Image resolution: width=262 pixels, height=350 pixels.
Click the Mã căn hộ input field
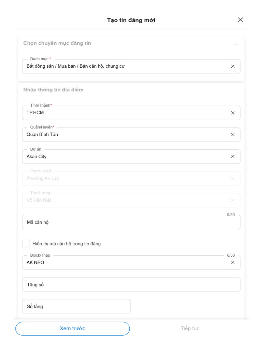[131, 222]
